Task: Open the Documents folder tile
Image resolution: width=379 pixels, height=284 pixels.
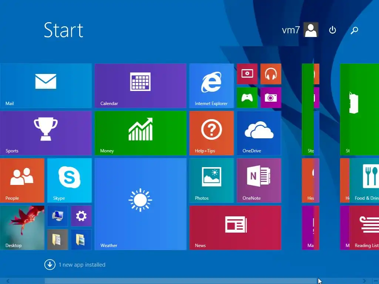Action: coord(57,240)
